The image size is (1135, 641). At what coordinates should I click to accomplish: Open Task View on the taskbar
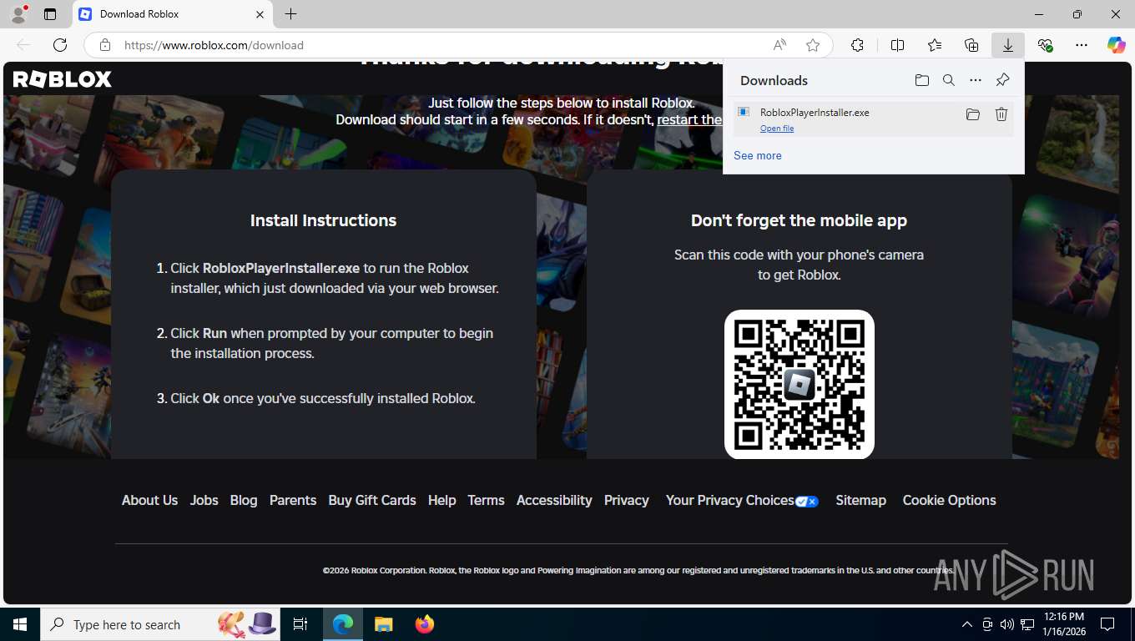coord(300,624)
